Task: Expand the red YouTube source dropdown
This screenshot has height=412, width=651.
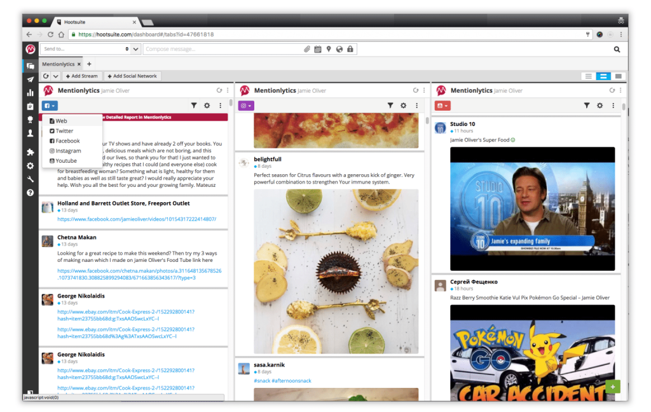Action: click(x=442, y=106)
